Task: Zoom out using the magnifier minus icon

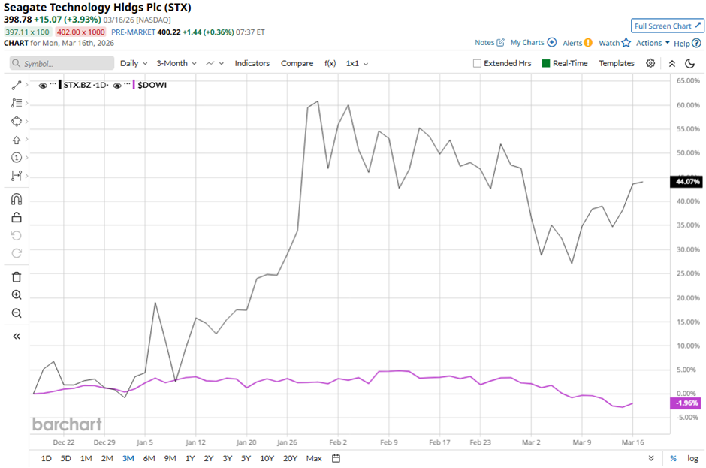Action: [17, 313]
